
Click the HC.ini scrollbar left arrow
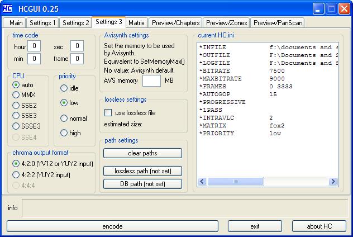click(x=202, y=182)
